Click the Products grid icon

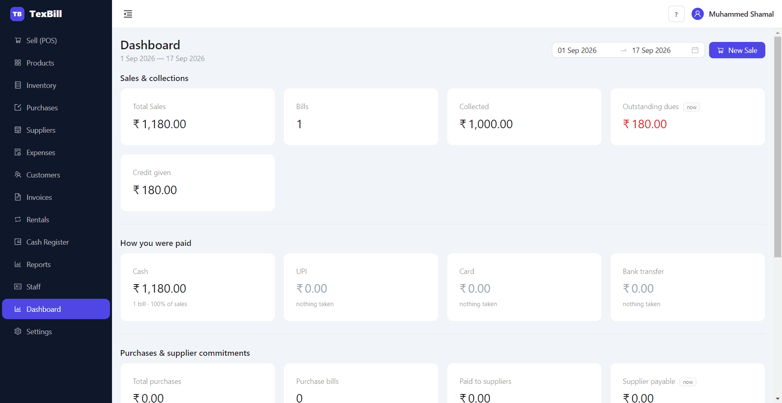click(x=18, y=63)
